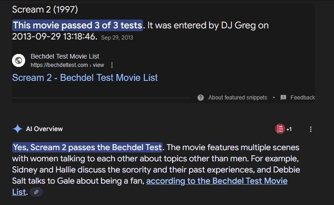Click the Feedback speech bubble icon
Image resolution: width=334 pixels, height=205 pixels.
(x=283, y=98)
